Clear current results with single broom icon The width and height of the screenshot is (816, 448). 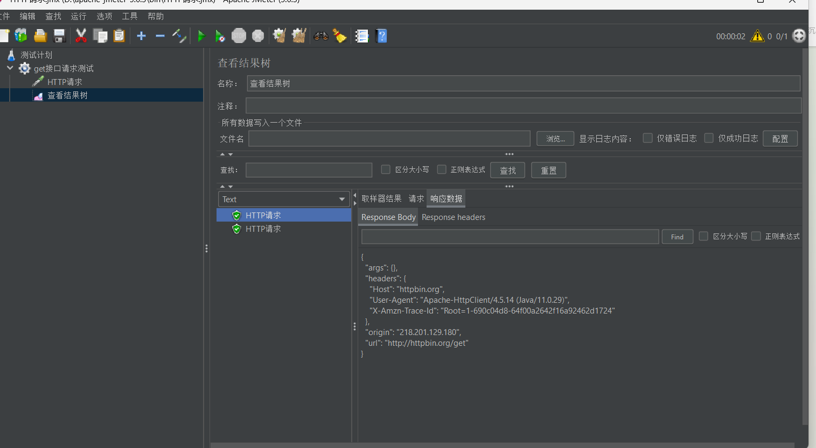280,36
